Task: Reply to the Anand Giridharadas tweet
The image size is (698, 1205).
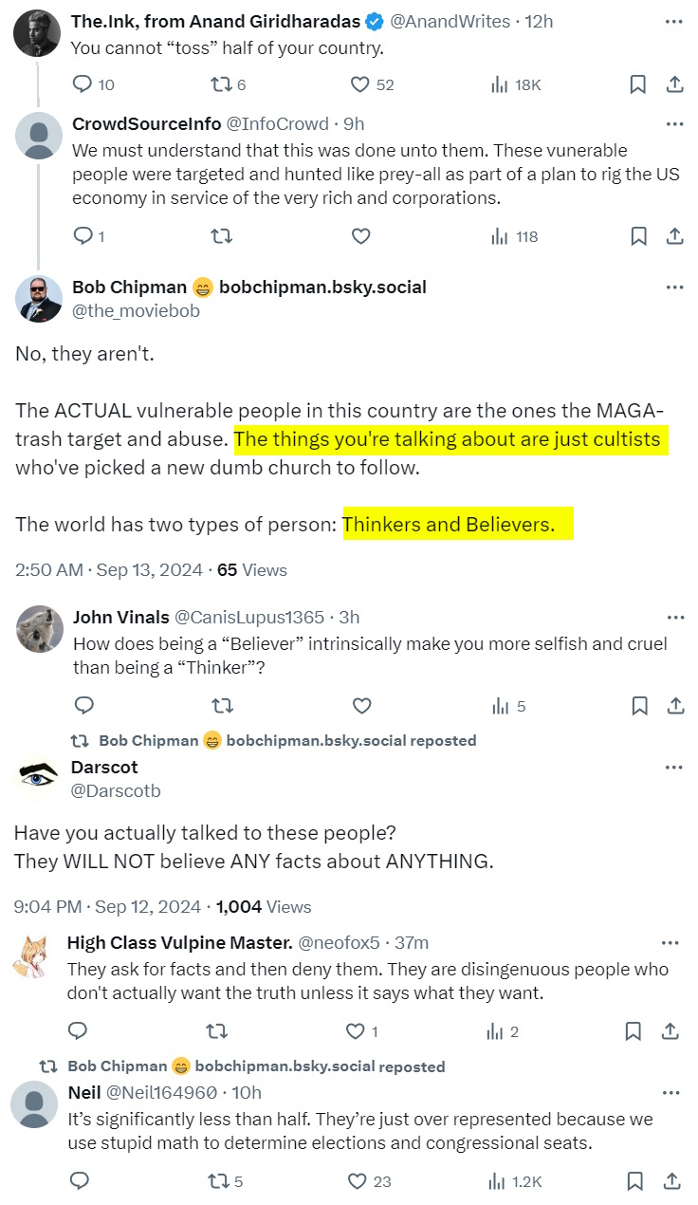Action: click(83, 85)
